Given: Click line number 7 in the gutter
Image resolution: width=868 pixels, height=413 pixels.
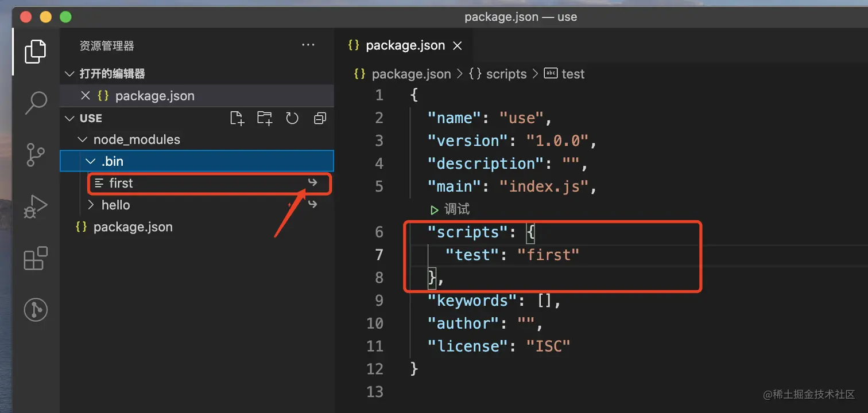Looking at the screenshot, I should click(x=379, y=255).
